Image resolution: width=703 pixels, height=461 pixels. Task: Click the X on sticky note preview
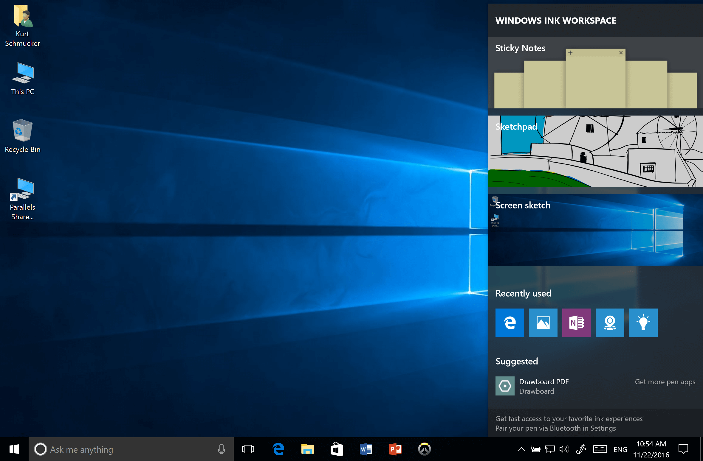coord(621,53)
